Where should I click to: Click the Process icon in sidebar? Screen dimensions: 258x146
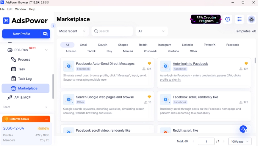click(13, 59)
